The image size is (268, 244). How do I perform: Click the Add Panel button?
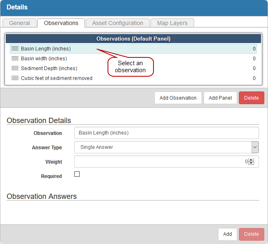click(x=220, y=98)
